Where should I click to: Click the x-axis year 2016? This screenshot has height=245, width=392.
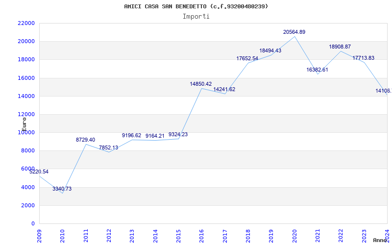tap(202, 236)
